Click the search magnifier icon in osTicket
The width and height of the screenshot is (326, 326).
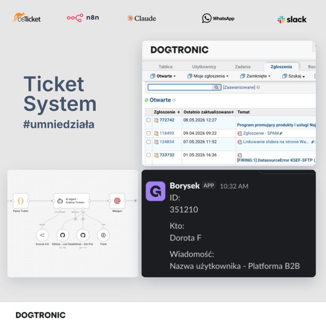pyautogui.click(x=216, y=87)
